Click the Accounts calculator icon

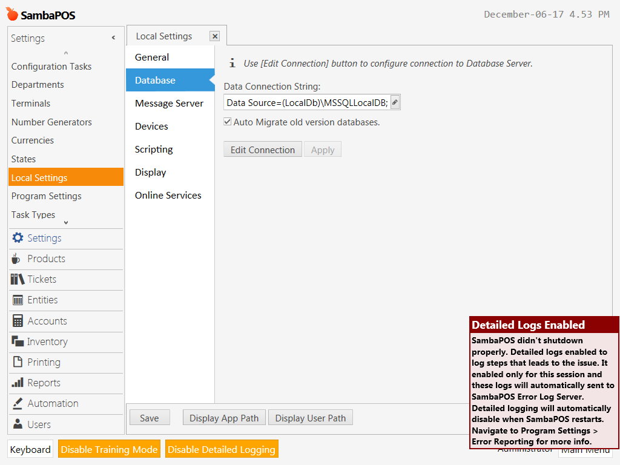18,321
